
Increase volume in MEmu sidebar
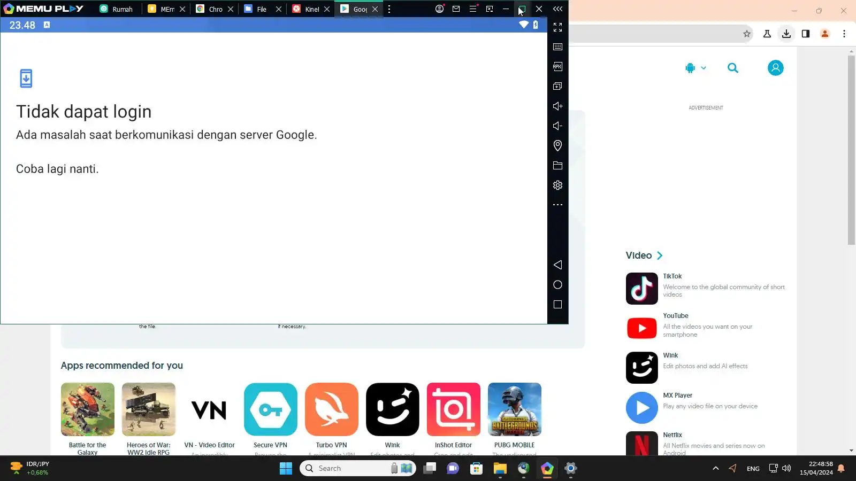(557, 106)
